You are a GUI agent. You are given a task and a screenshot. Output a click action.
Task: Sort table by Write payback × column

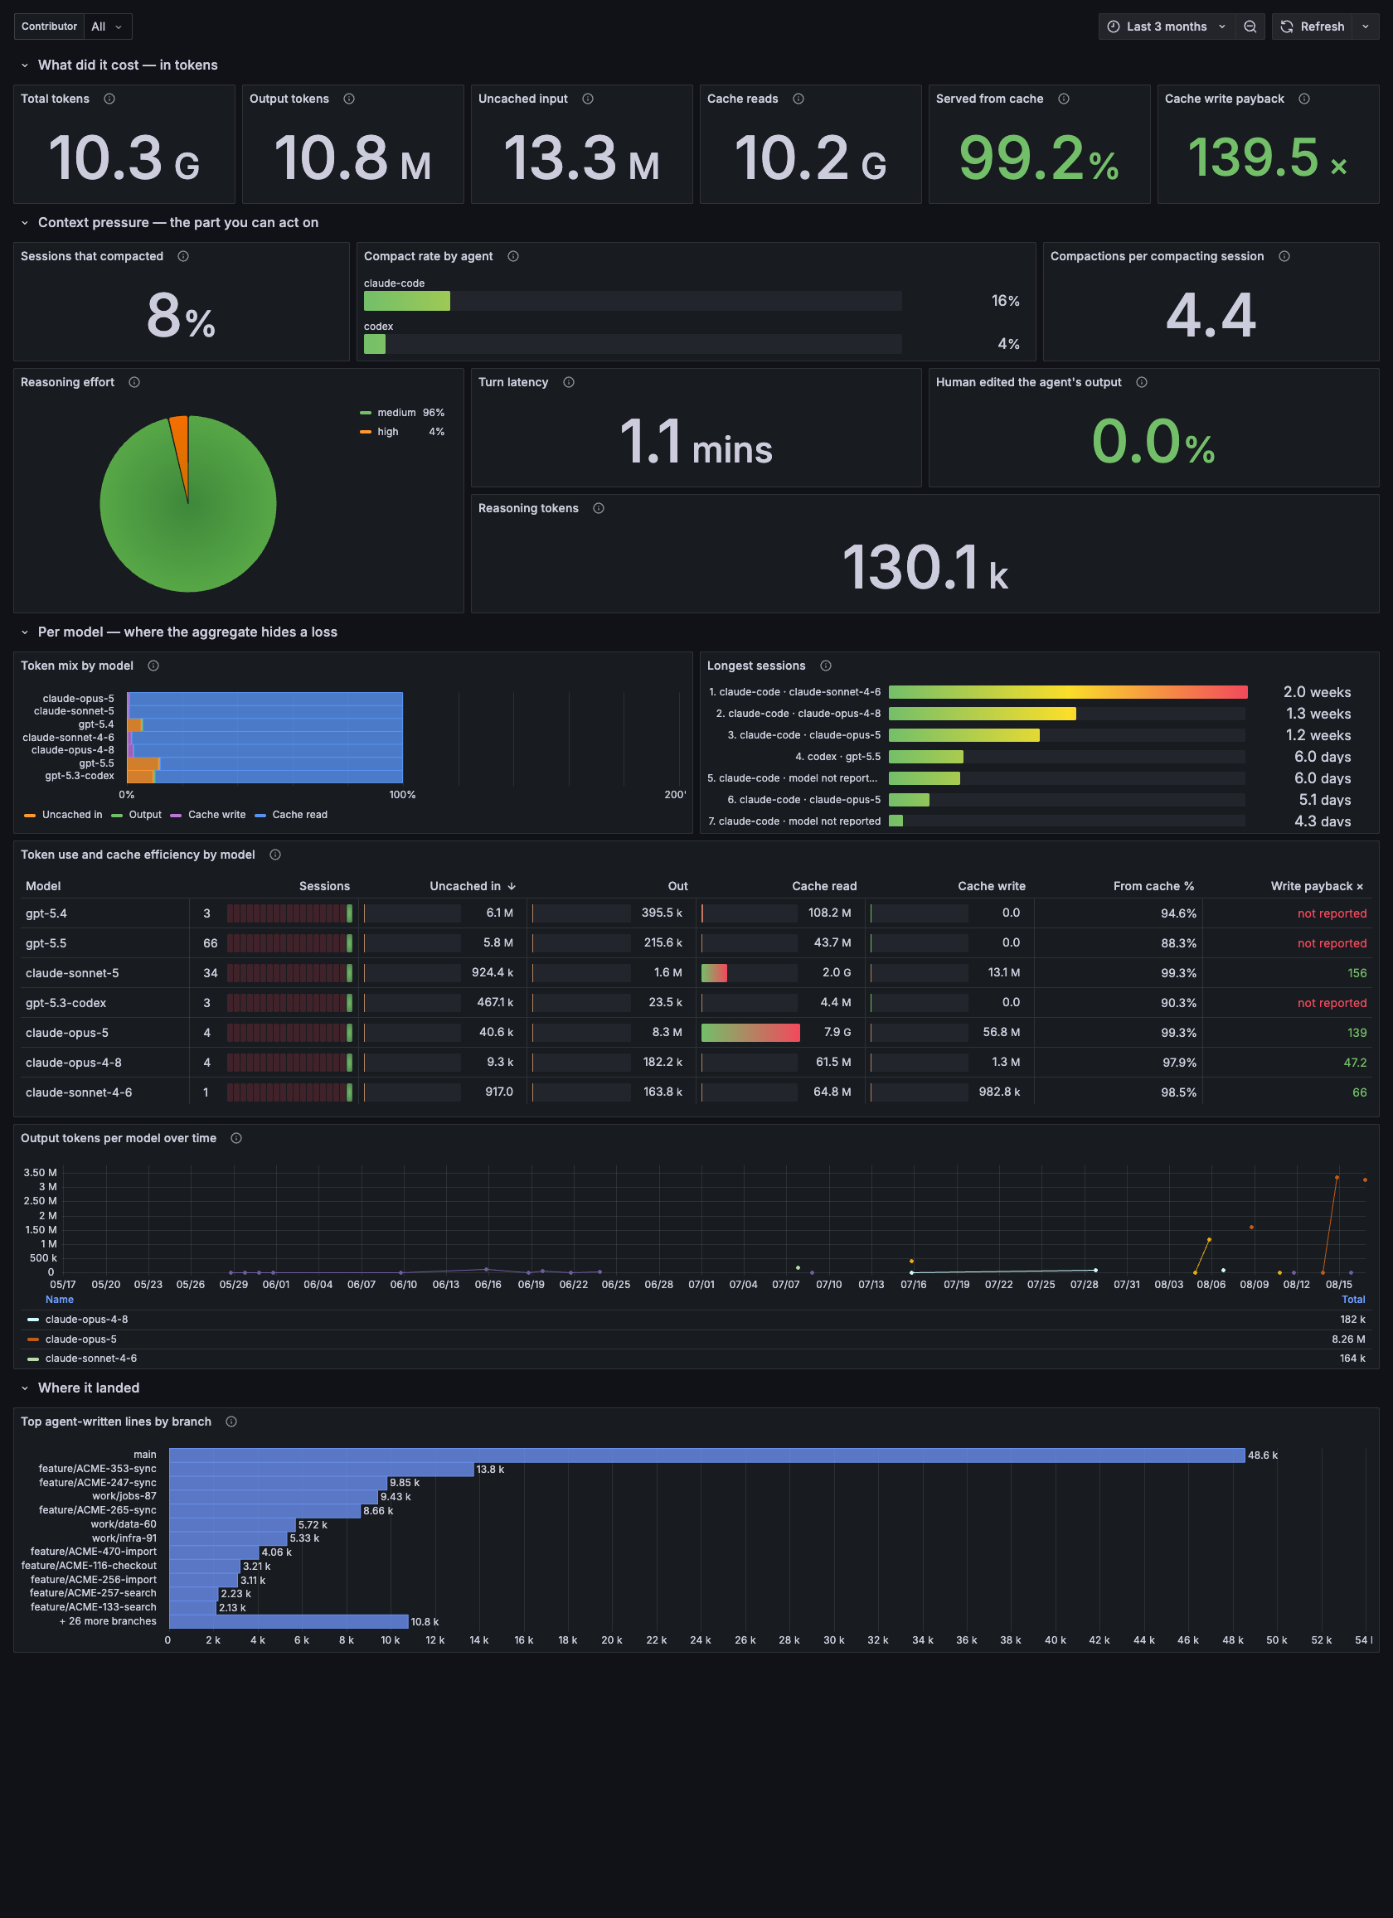pyautogui.click(x=1317, y=886)
